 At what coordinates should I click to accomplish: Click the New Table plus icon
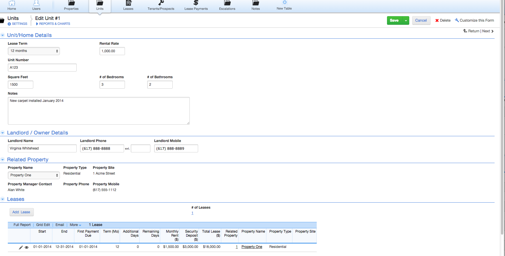(x=285, y=2)
